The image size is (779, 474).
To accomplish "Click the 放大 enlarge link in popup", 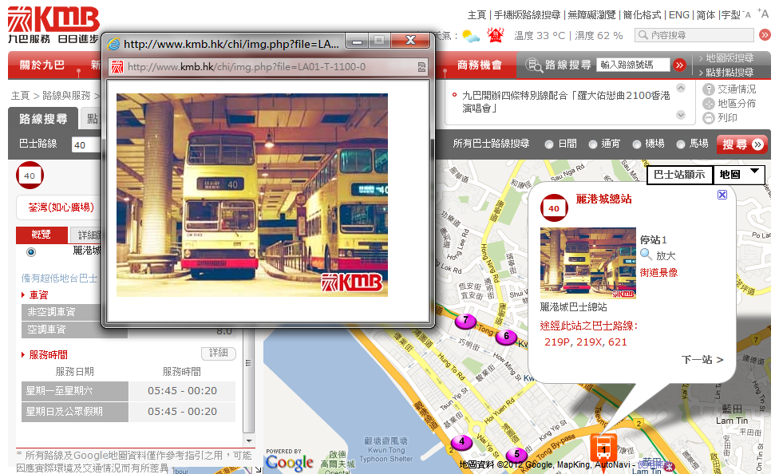I will click(666, 256).
